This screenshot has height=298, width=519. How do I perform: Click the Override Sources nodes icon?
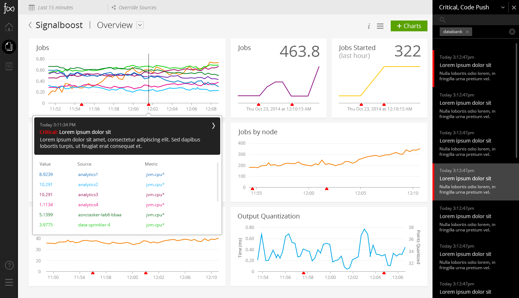pos(114,7)
